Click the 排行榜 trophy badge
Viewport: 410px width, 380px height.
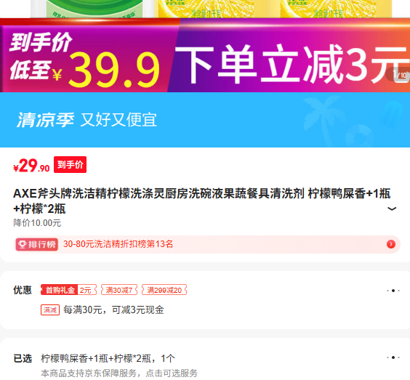tap(36, 244)
